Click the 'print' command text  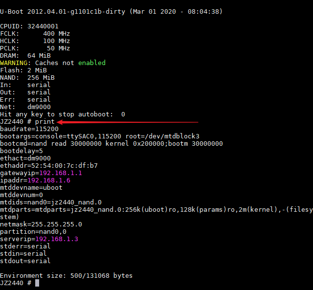pos(45,122)
